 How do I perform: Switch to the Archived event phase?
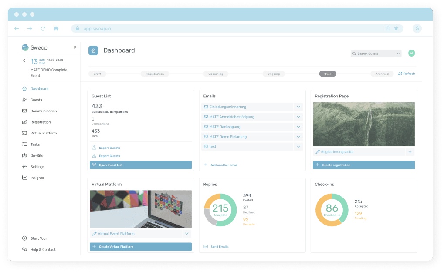(382, 74)
